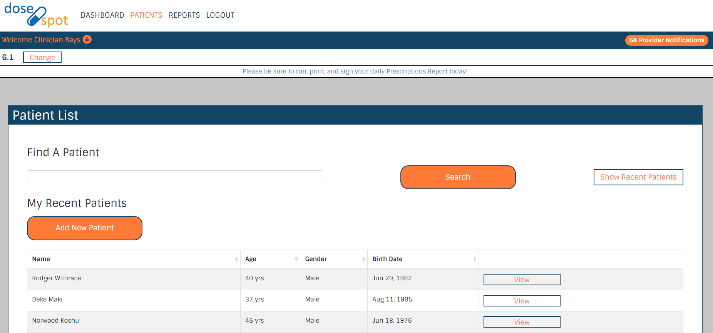View patient Deke Maki
The image size is (713, 333).
pyautogui.click(x=522, y=301)
